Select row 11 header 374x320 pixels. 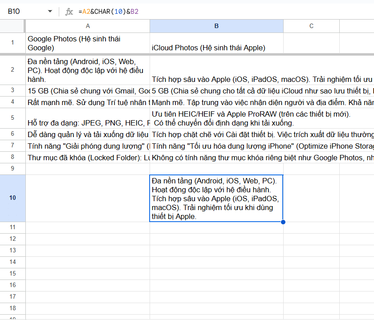(12, 227)
